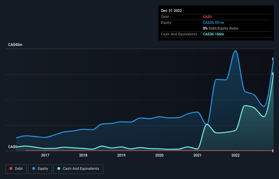Select the Equity end-point marker for Dec 2022
The width and height of the screenshot is (279, 179).
[x=273, y=59]
